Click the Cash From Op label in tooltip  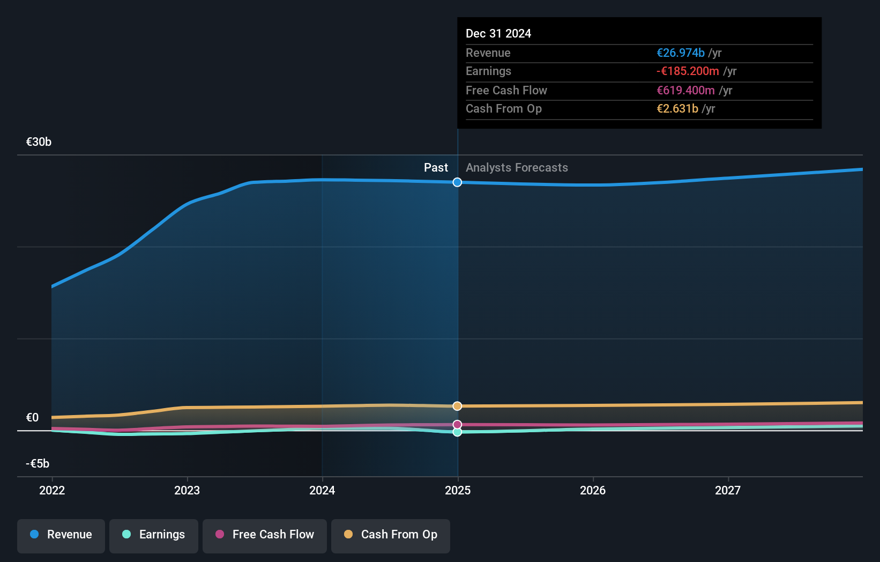pos(504,109)
